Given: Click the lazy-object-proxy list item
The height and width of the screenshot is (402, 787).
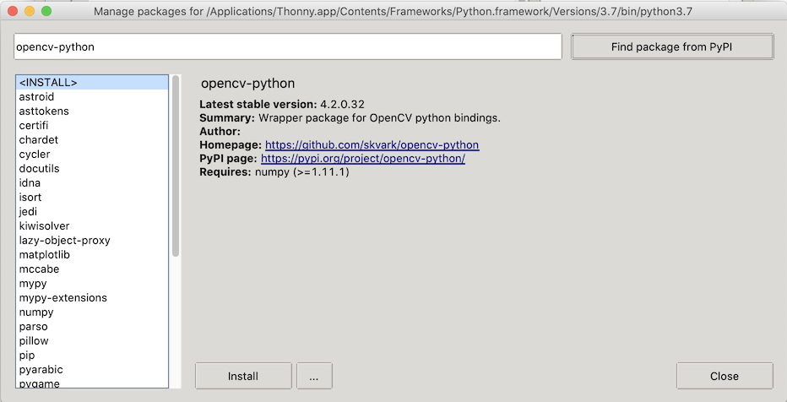Looking at the screenshot, I should coord(64,241).
